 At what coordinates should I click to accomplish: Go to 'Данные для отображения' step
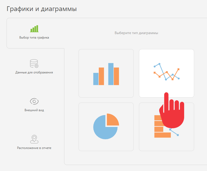(34, 72)
